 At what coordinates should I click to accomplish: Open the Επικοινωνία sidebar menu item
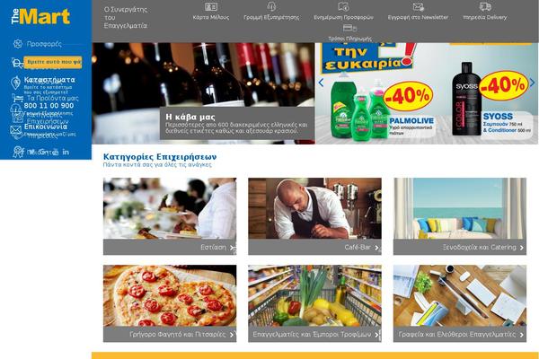(46, 127)
